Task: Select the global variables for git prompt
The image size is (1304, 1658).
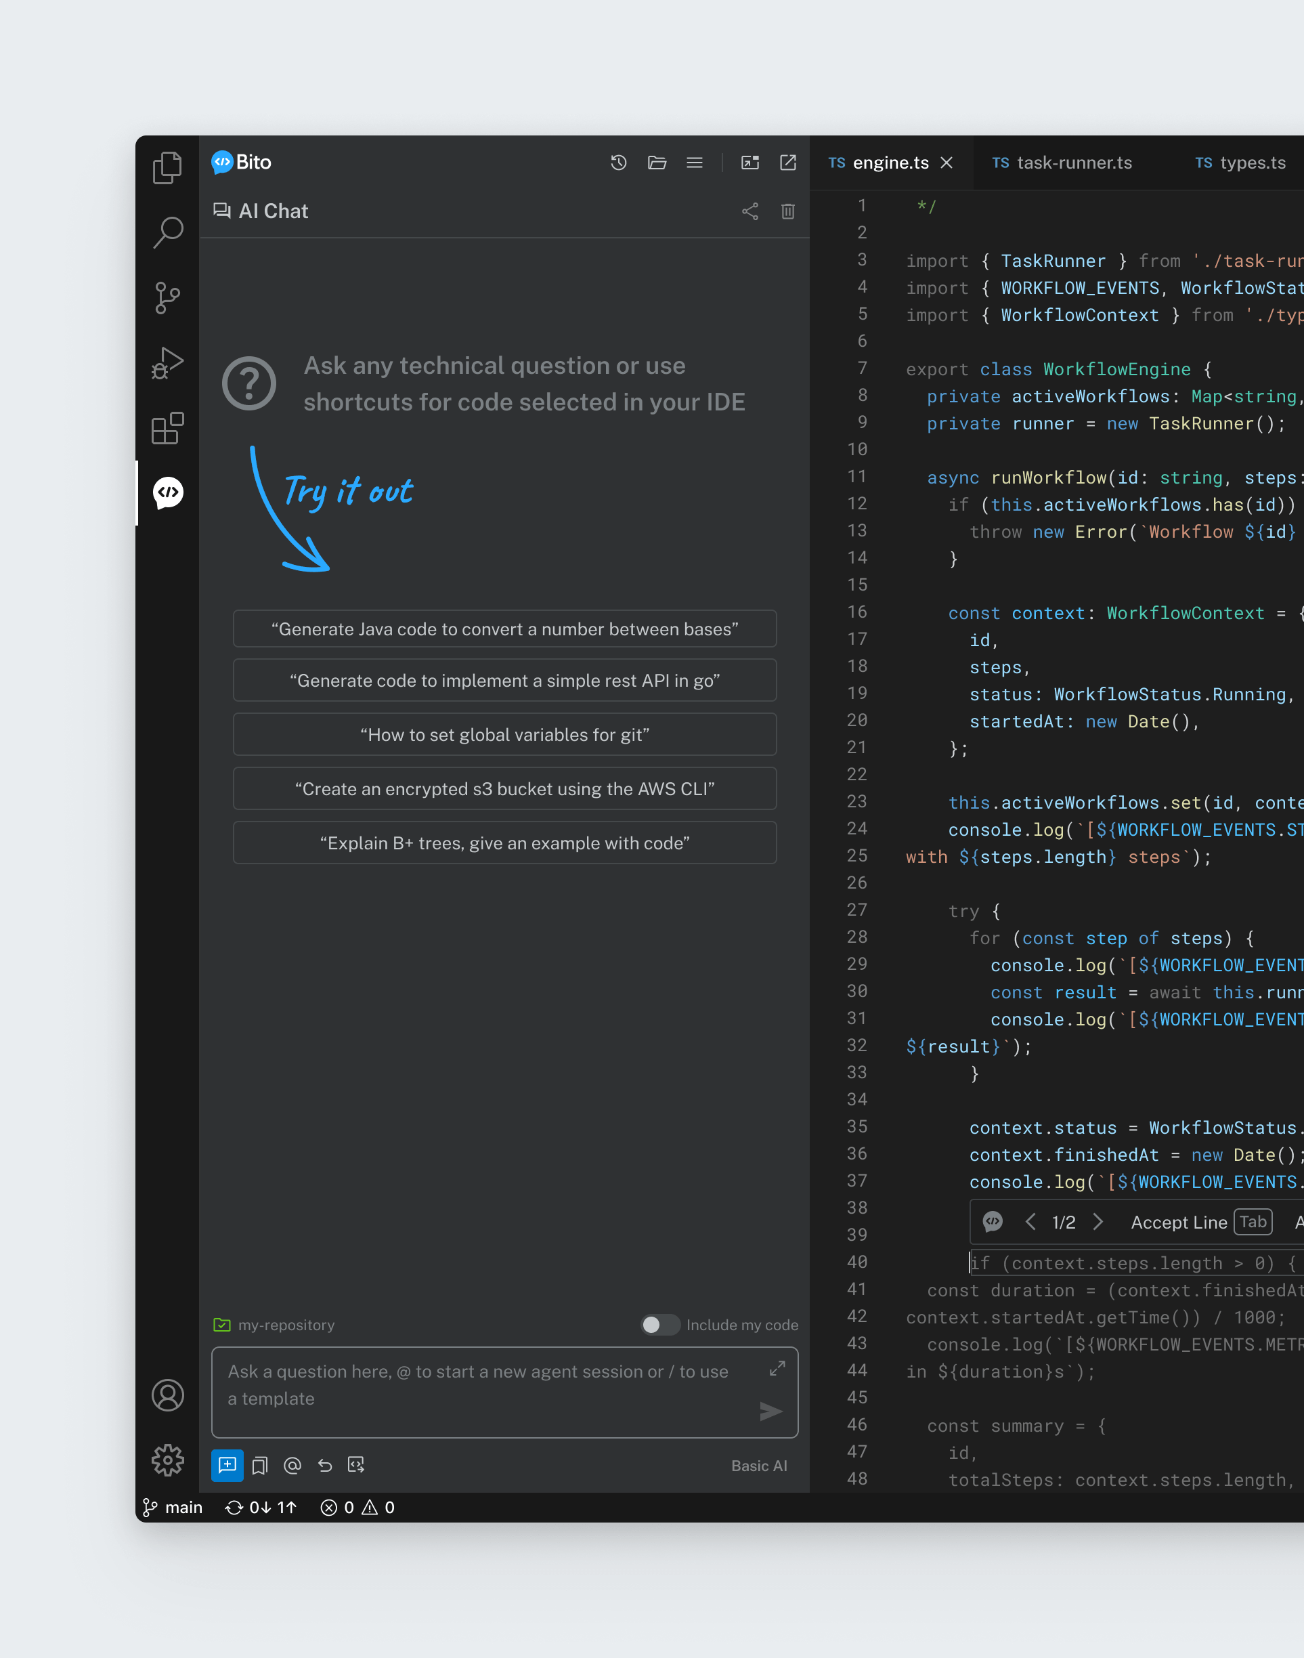Action: pyautogui.click(x=504, y=734)
